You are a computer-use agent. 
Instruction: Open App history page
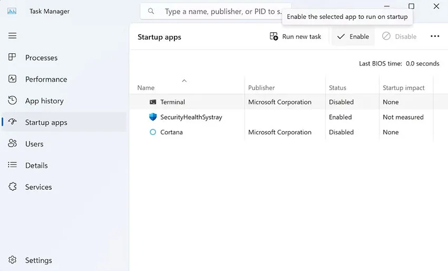click(64, 101)
